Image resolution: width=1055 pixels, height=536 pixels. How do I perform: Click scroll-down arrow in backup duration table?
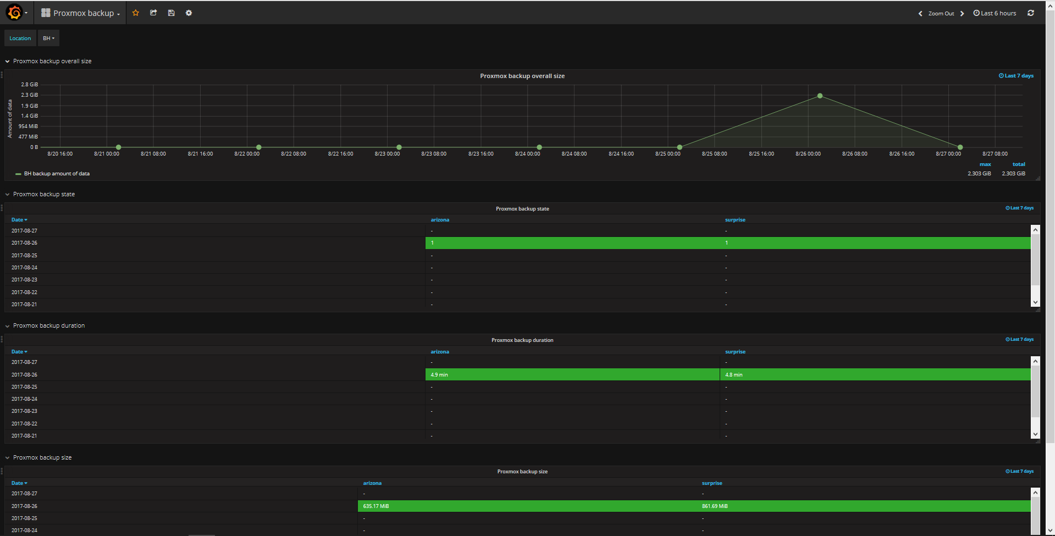[x=1035, y=434]
